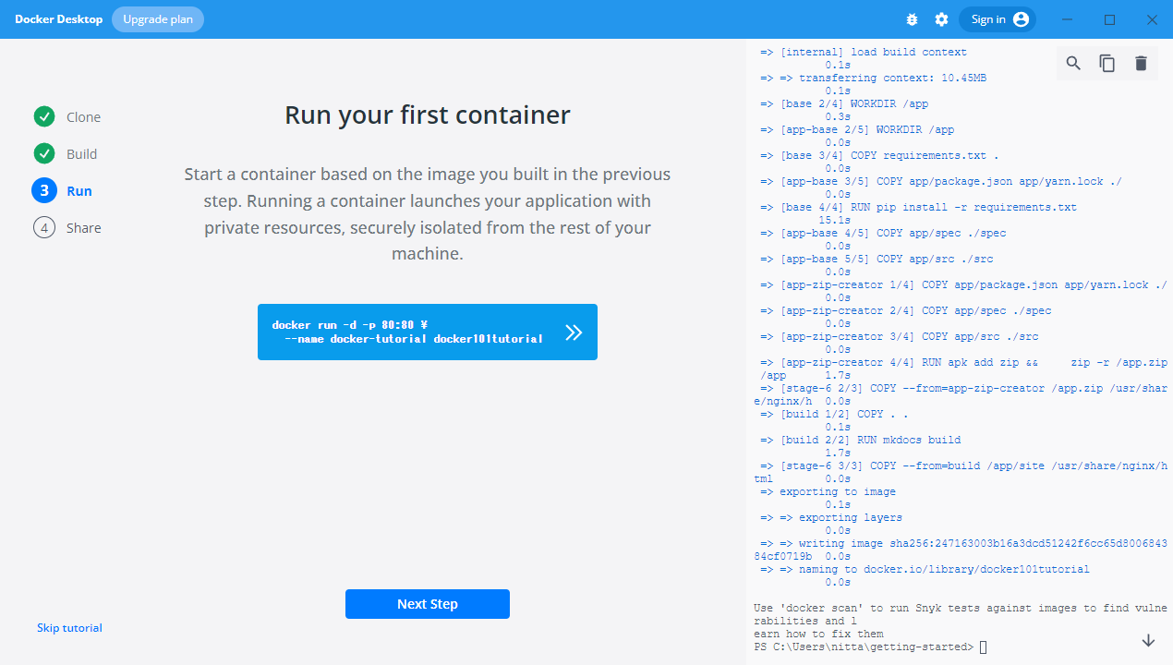Screen dimensions: 1173x665
Task: Clear terminal with the trash icon
Action: [1141, 63]
